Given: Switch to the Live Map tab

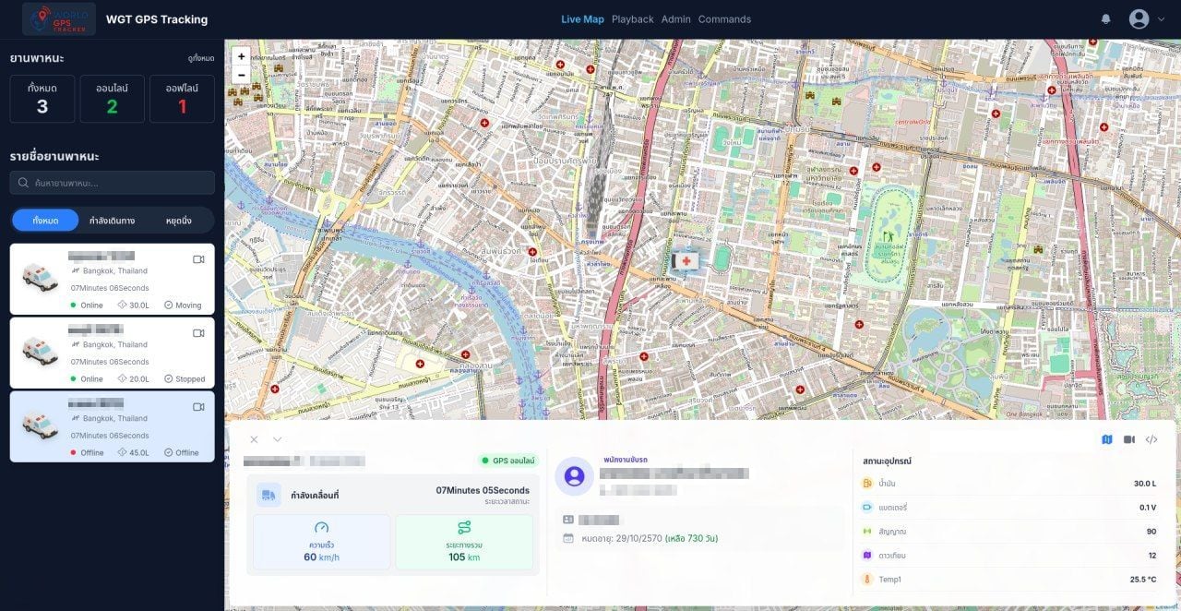Looking at the screenshot, I should coord(582,19).
